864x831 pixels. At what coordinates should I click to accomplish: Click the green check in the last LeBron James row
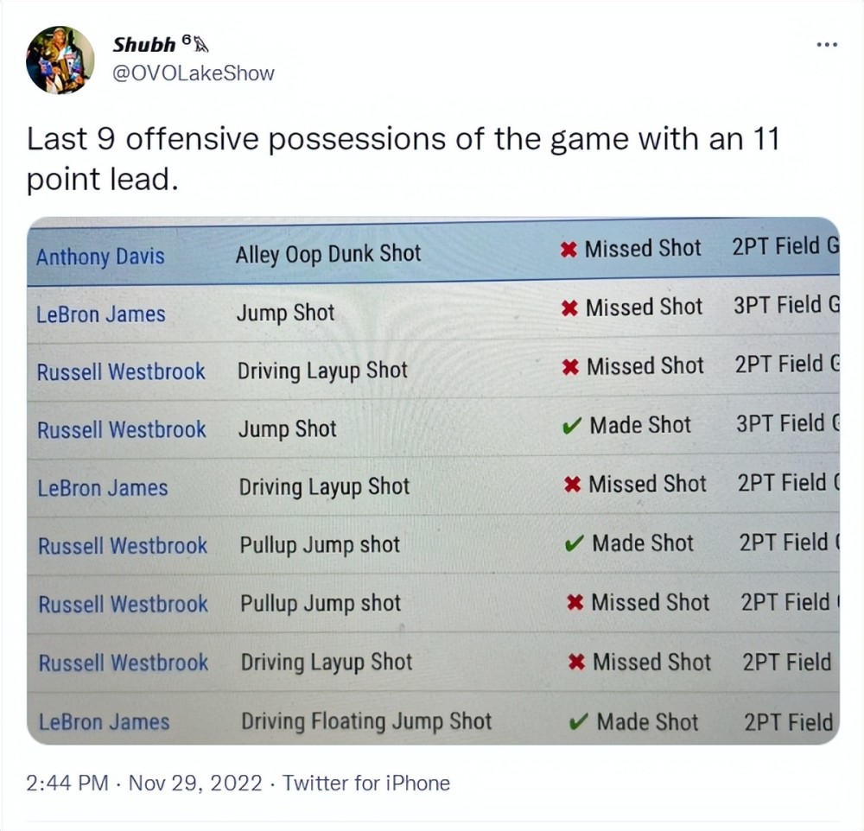point(581,722)
